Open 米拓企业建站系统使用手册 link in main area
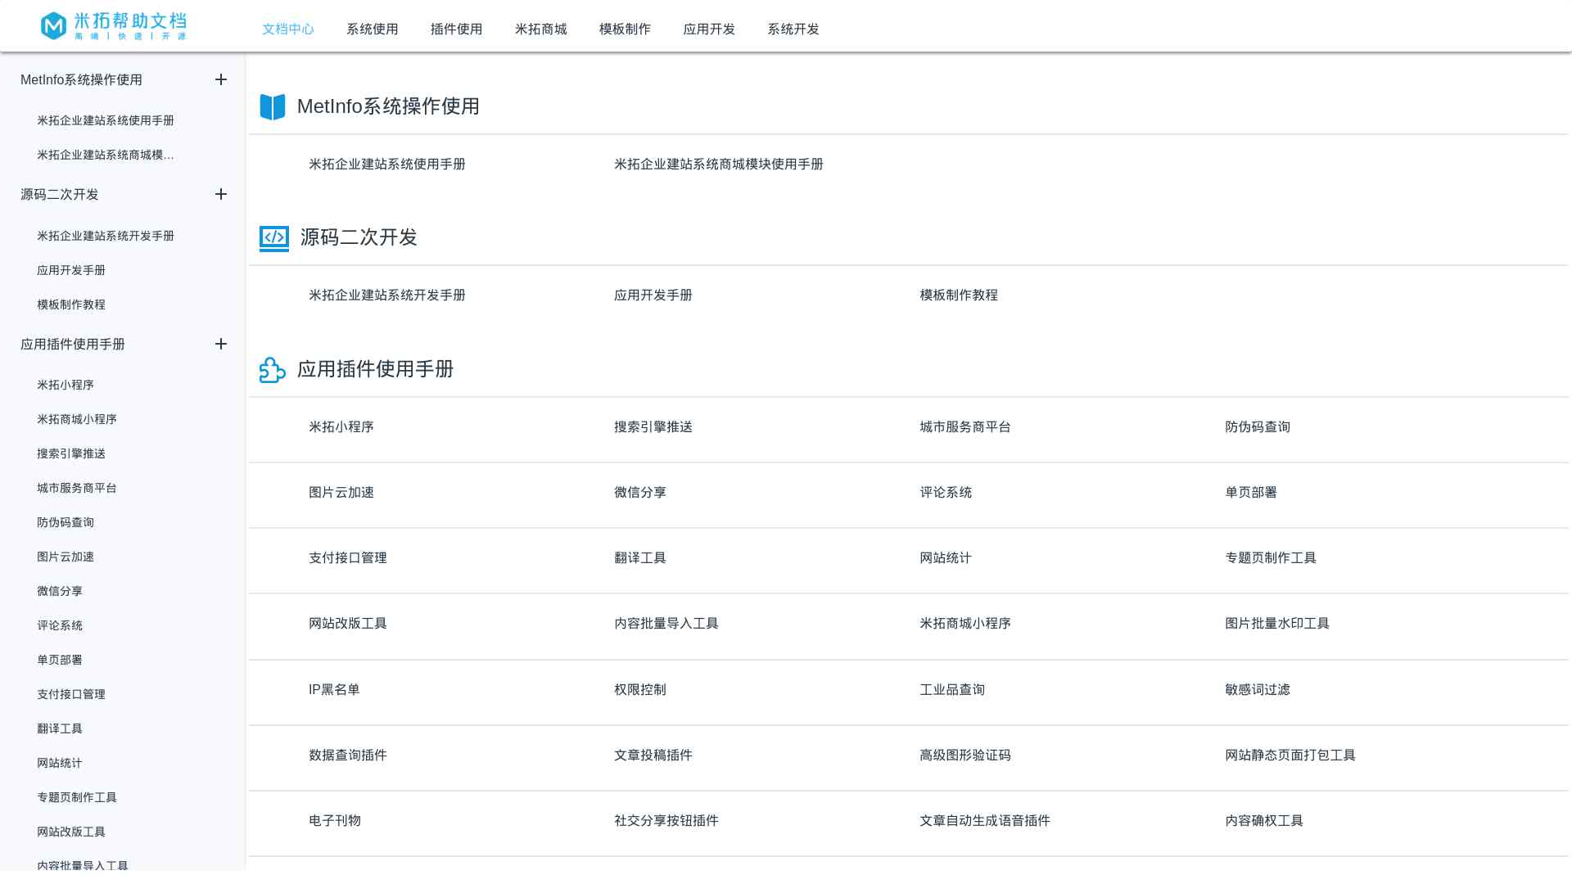The height and width of the screenshot is (884, 1572). pos(387,165)
